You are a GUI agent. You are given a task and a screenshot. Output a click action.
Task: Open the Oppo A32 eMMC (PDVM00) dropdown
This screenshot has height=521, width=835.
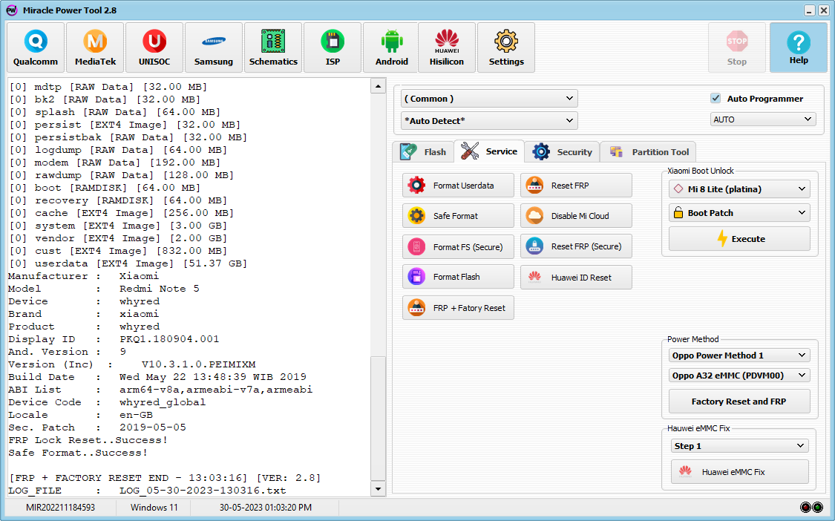pyautogui.click(x=740, y=376)
